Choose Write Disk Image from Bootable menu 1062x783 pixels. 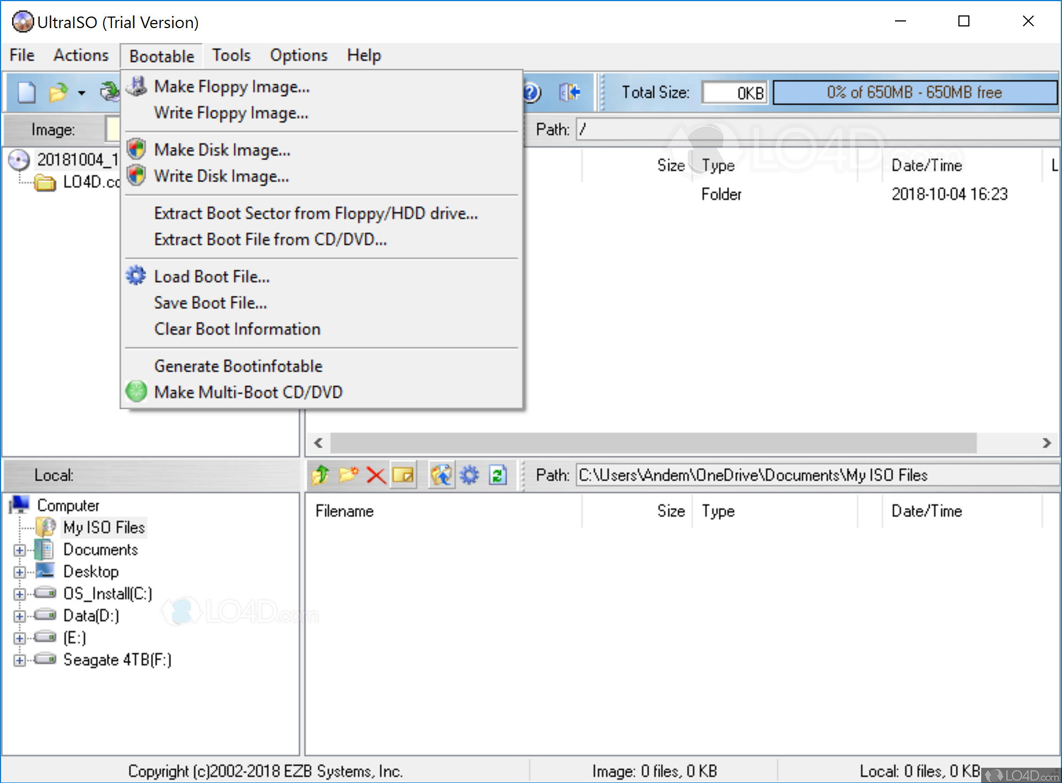click(321, 176)
